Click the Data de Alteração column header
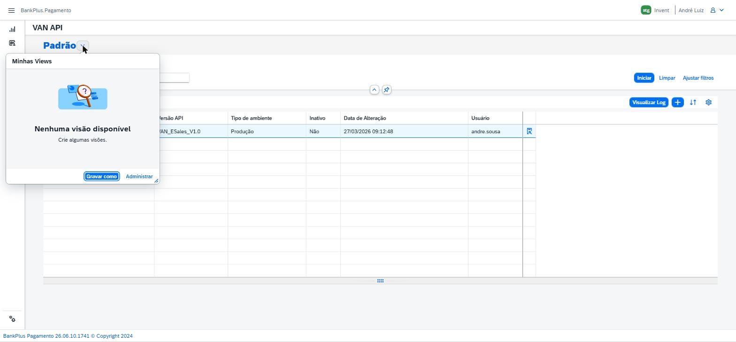 404,118
